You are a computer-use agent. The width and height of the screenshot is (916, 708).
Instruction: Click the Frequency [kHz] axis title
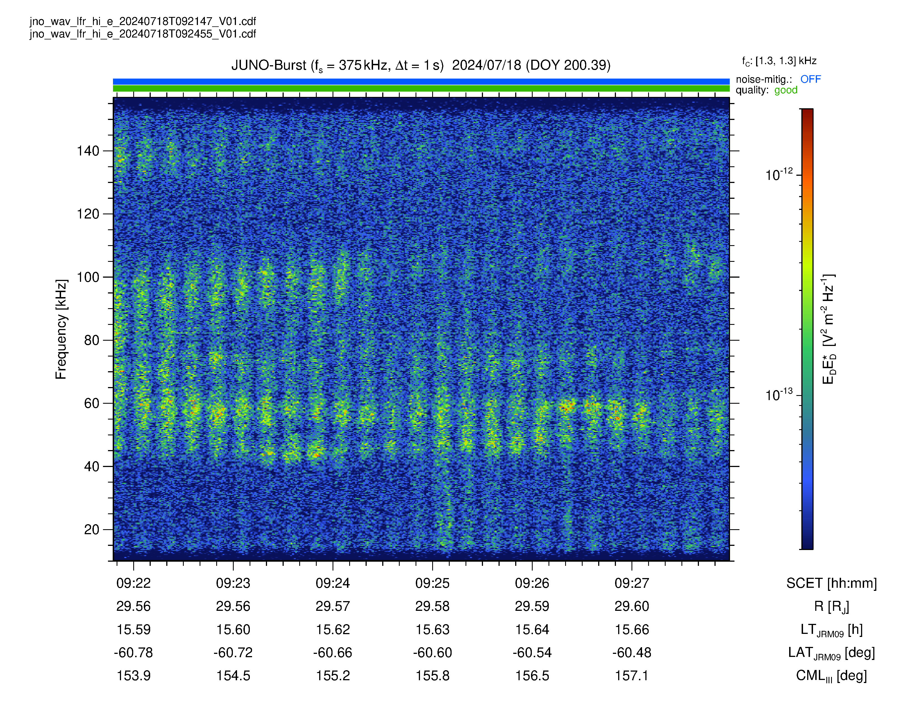61,329
